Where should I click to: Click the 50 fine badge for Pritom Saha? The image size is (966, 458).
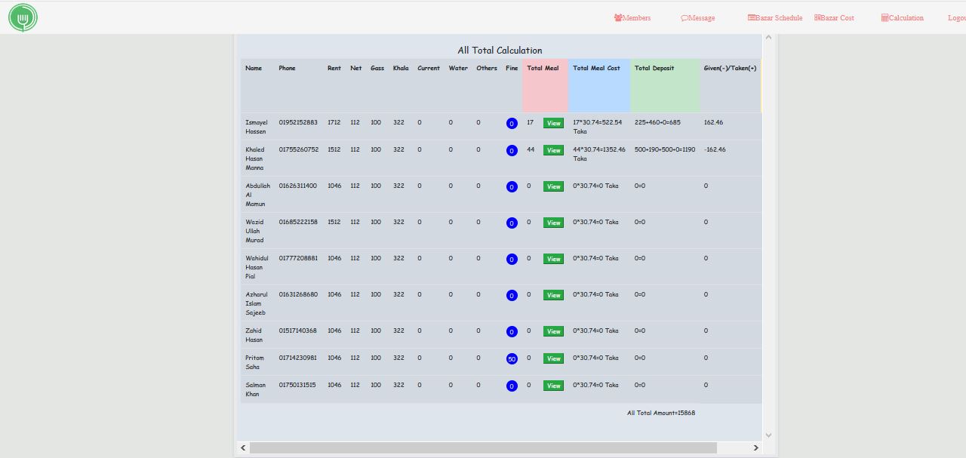point(512,358)
